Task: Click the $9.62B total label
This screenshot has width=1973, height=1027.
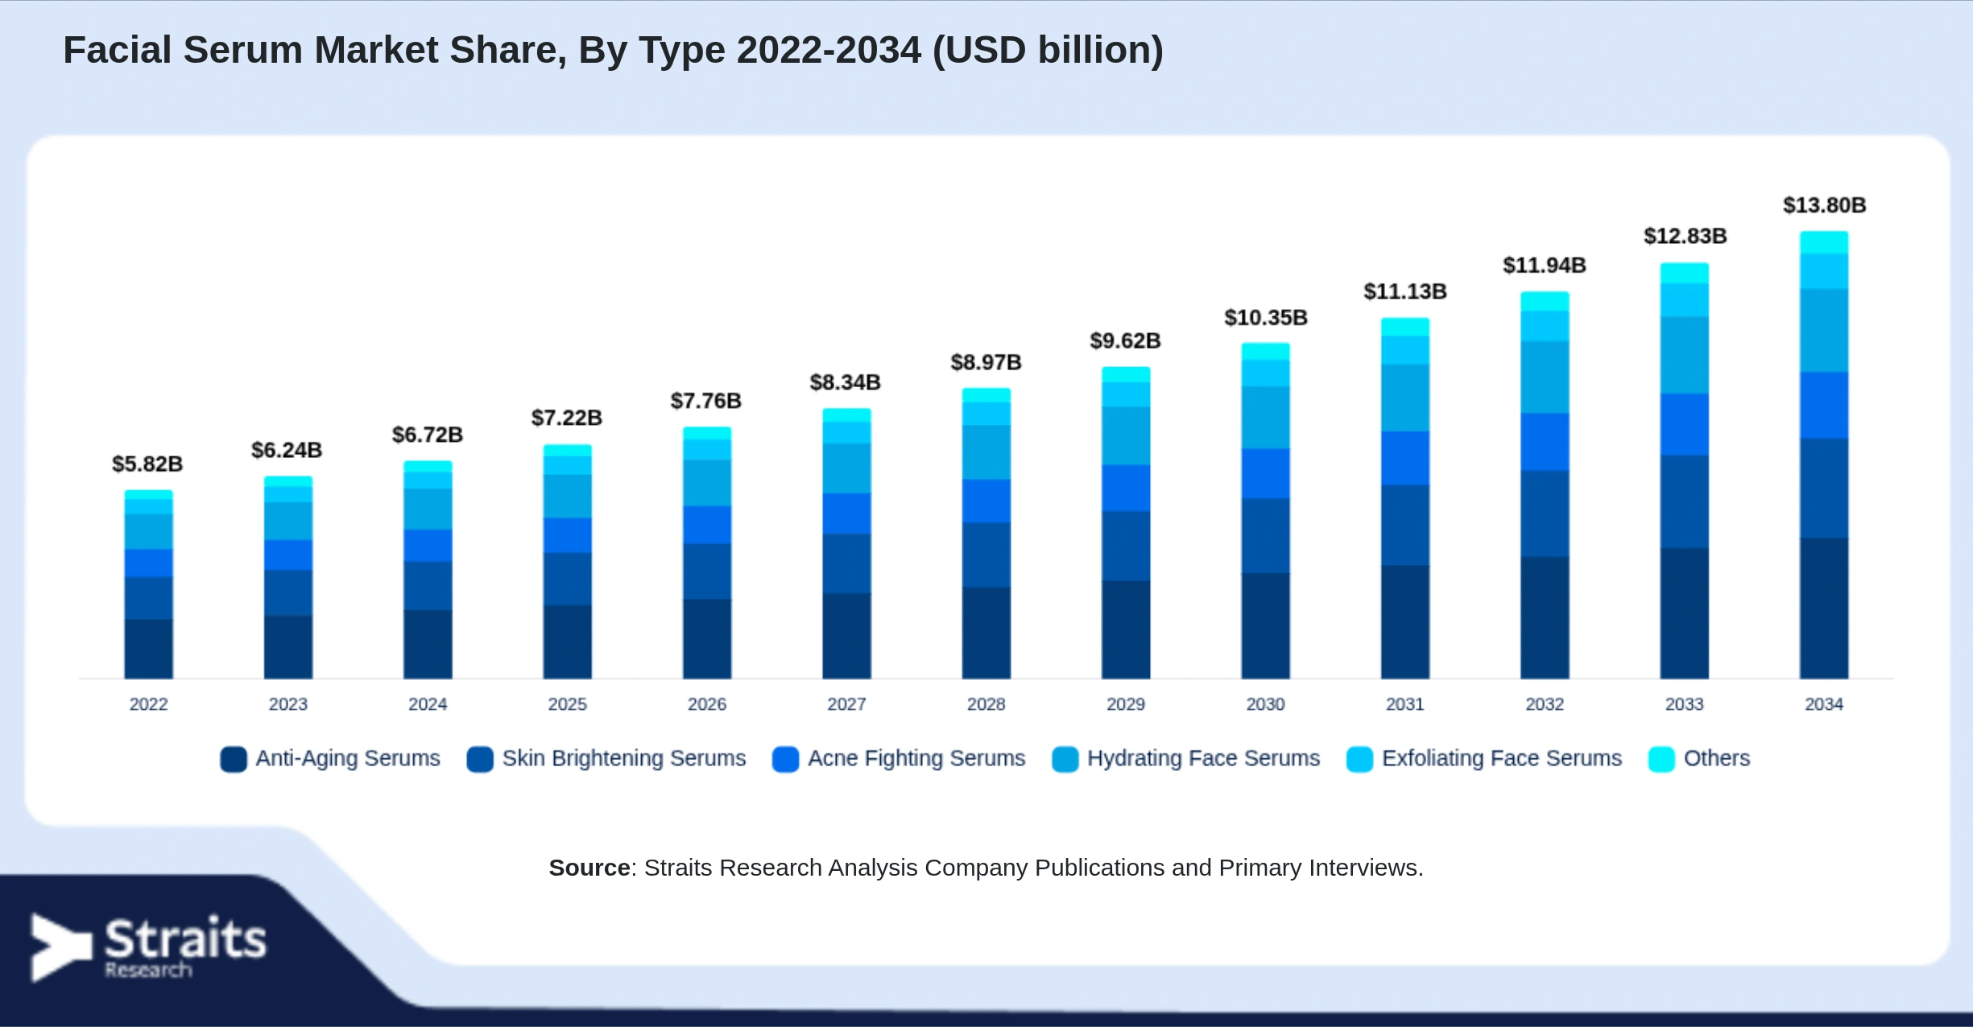Action: click(x=1126, y=341)
